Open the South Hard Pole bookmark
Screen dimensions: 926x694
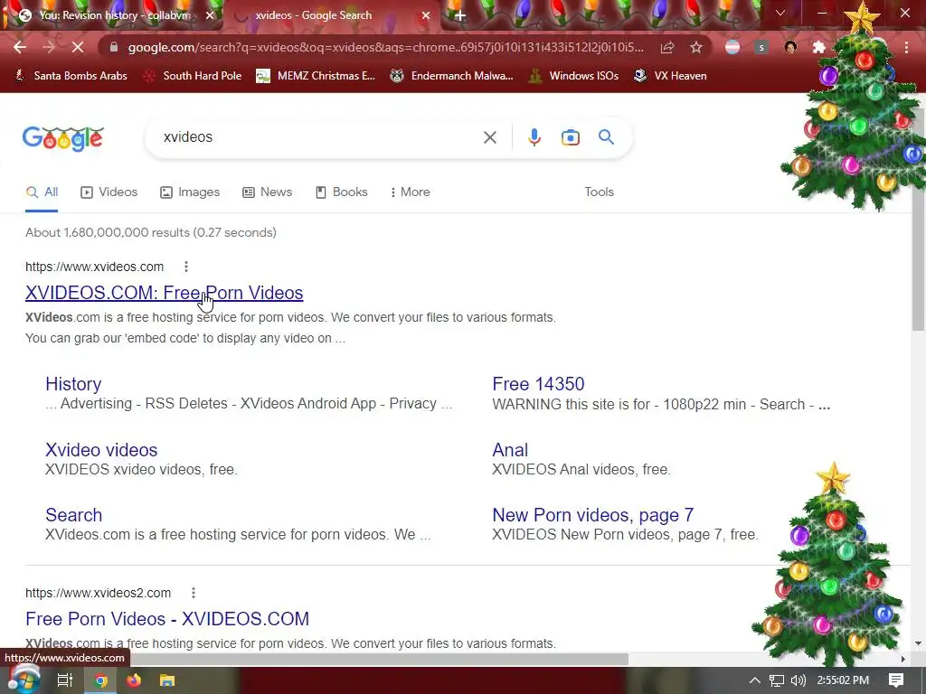(x=193, y=76)
